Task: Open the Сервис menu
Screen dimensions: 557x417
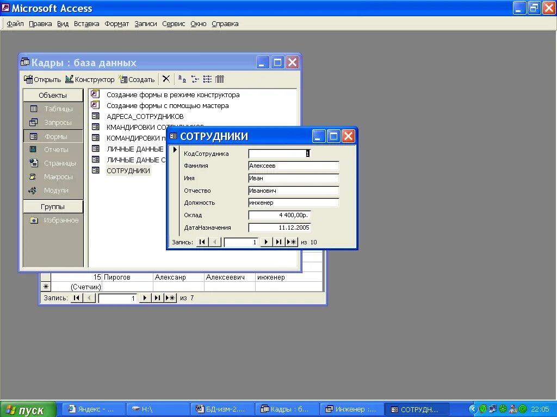Action: pyautogui.click(x=174, y=24)
